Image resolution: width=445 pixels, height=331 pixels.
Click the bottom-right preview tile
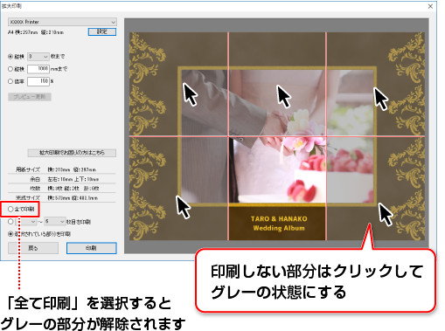(375, 189)
